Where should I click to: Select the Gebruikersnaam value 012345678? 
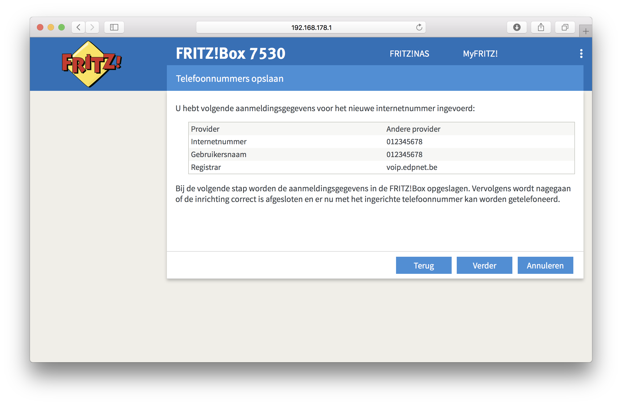pyautogui.click(x=404, y=154)
